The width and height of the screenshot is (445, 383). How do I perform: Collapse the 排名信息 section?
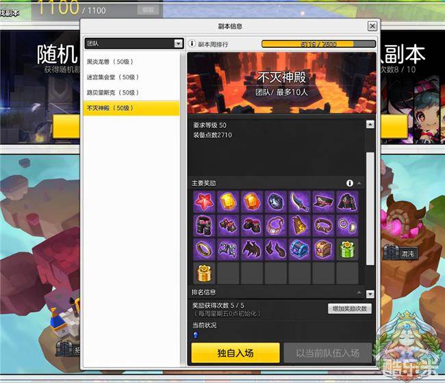[359, 293]
